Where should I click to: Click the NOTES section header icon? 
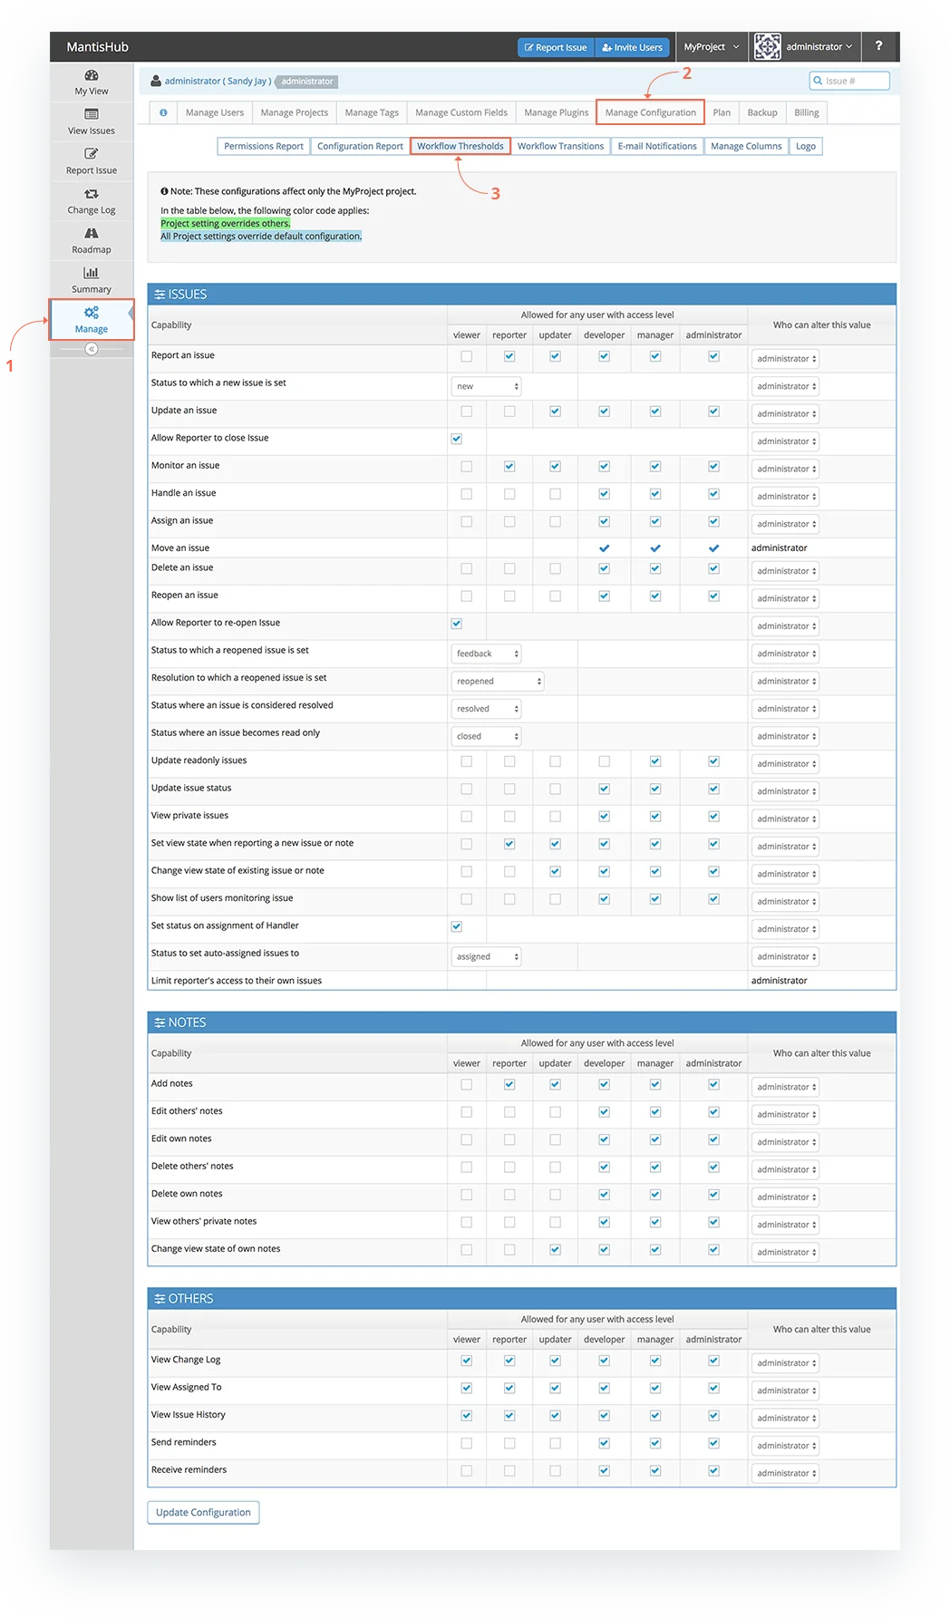click(160, 1022)
